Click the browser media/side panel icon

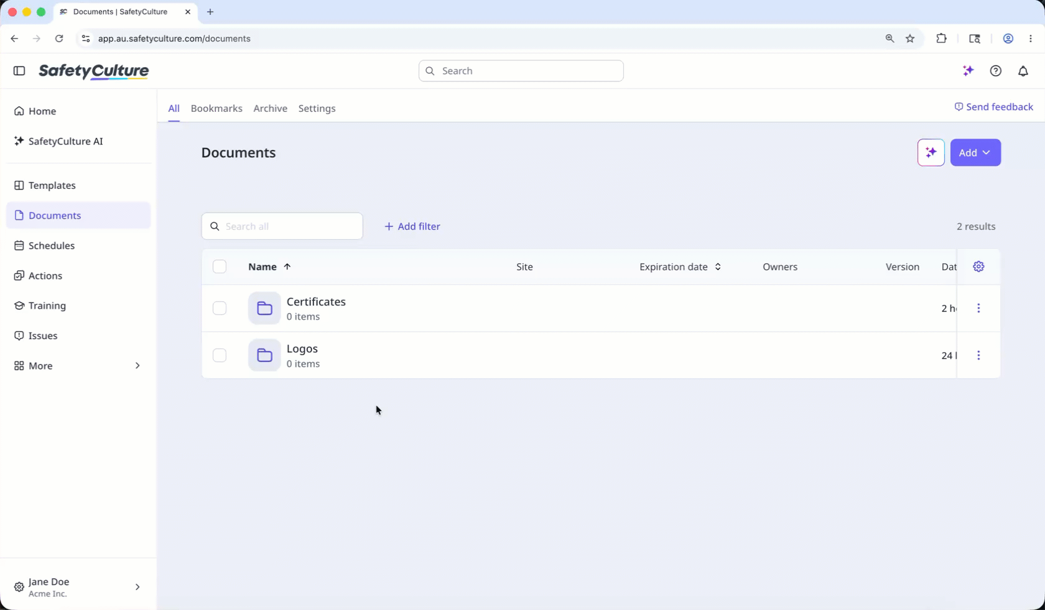click(x=975, y=39)
